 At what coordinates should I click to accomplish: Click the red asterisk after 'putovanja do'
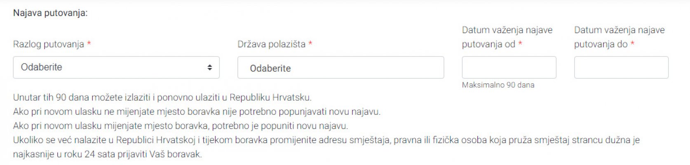point(632,44)
